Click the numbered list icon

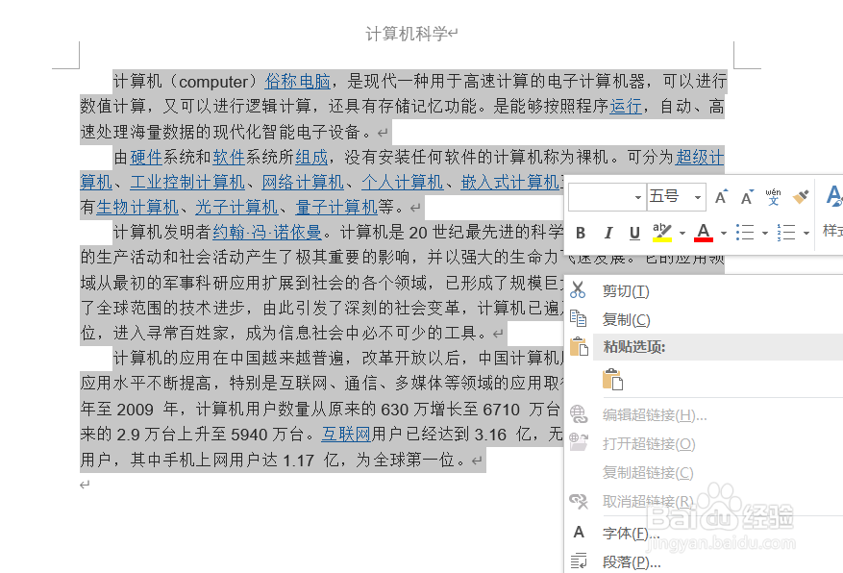click(x=786, y=233)
